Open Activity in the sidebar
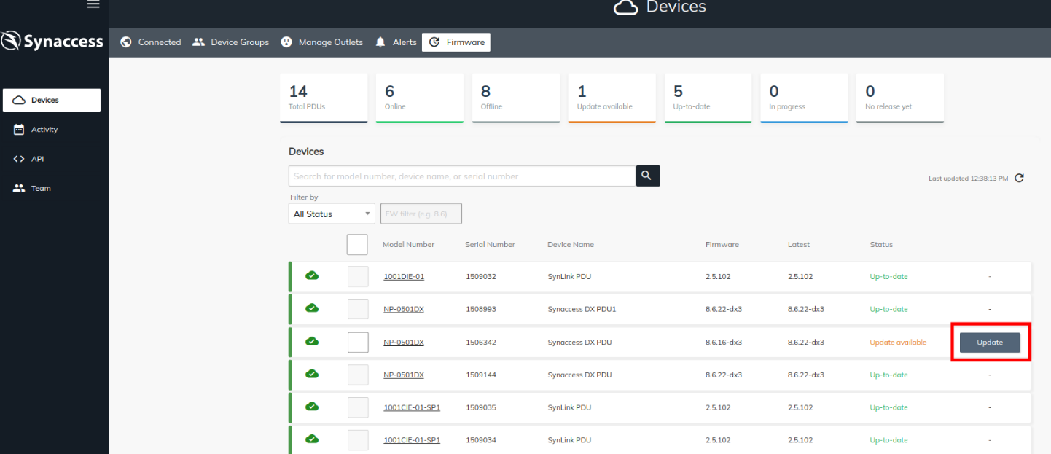The image size is (1051, 454). 52,130
